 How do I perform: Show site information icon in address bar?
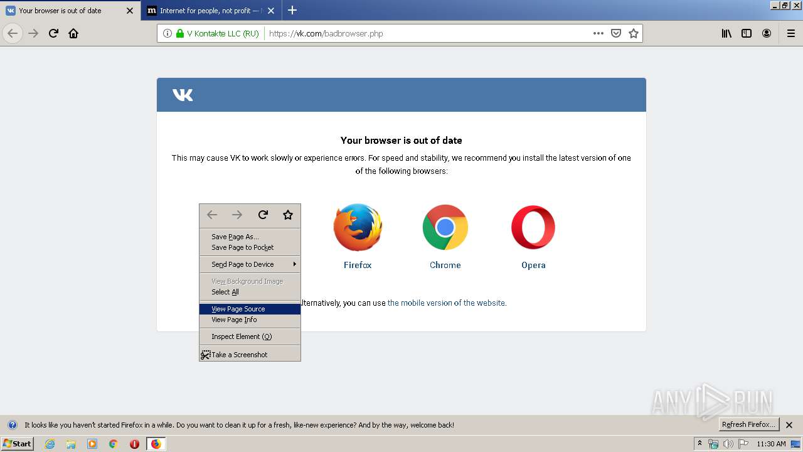[x=168, y=33]
